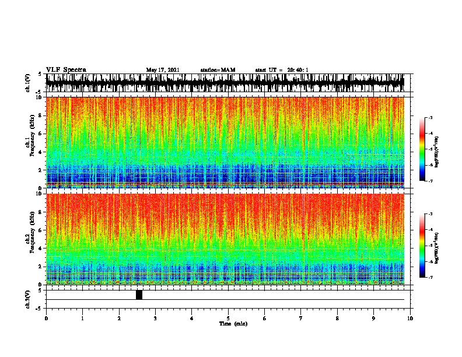Click time axis tick label "3"
This screenshot has height=357, width=462.
point(155,318)
